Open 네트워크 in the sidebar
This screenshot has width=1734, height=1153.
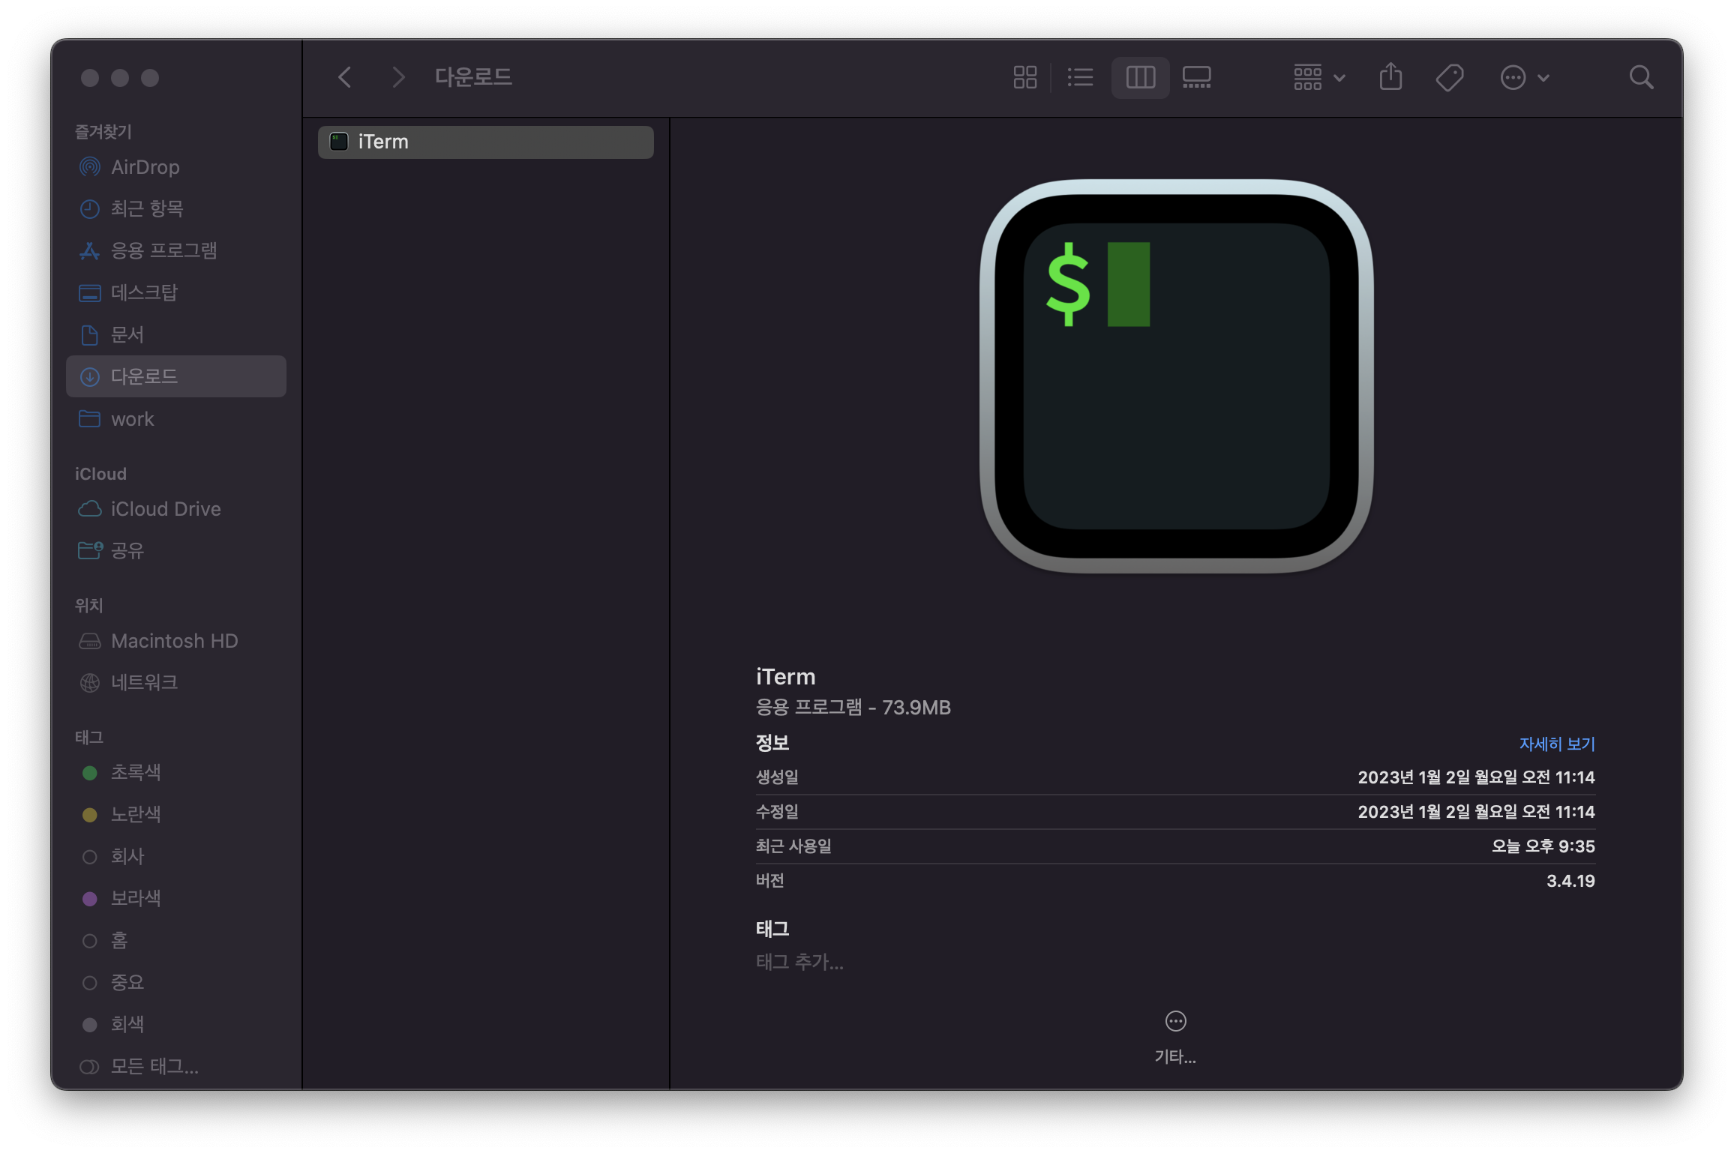pyautogui.click(x=176, y=683)
